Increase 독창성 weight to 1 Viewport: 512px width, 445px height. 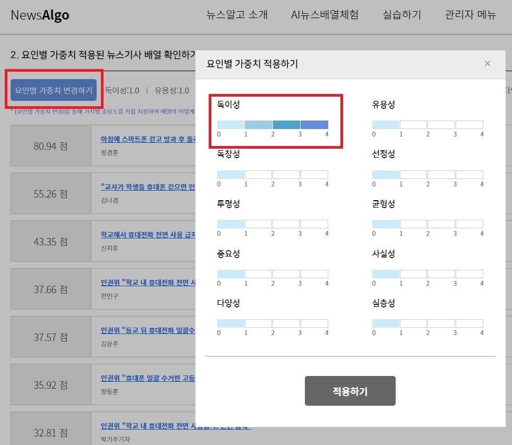point(231,174)
